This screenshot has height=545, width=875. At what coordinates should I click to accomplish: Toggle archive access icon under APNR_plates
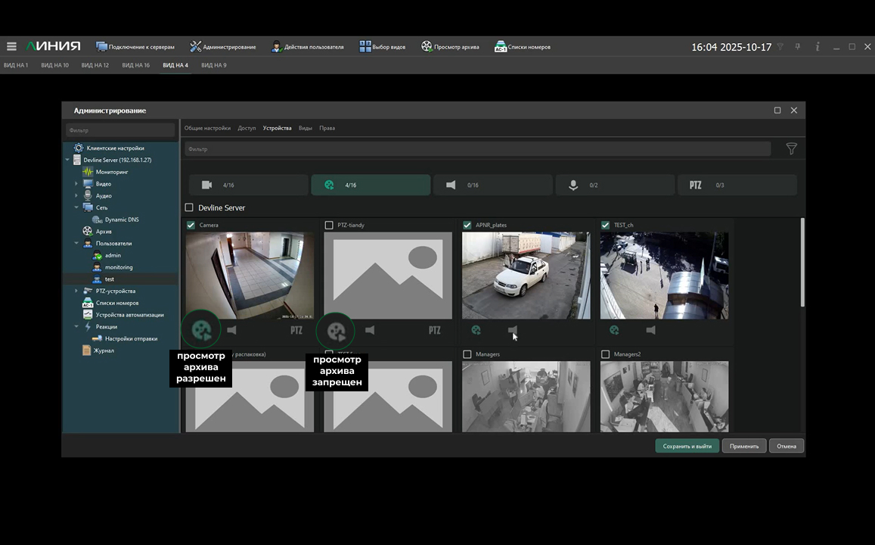click(476, 330)
